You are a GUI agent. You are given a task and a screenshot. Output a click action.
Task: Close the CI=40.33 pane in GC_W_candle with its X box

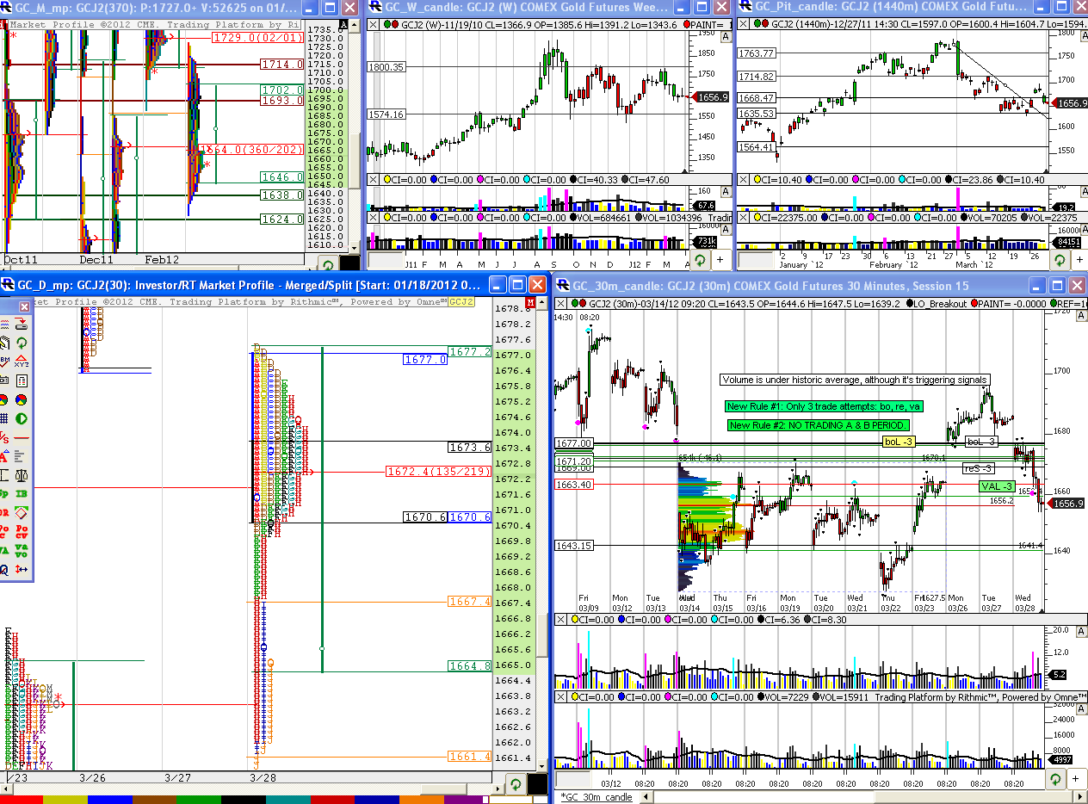click(x=374, y=180)
